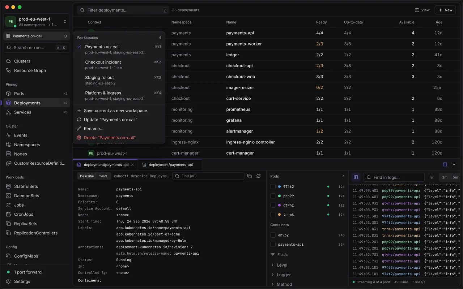Focus Search or run field
Image resolution: width=463 pixels, height=289 pixels.
37,48
